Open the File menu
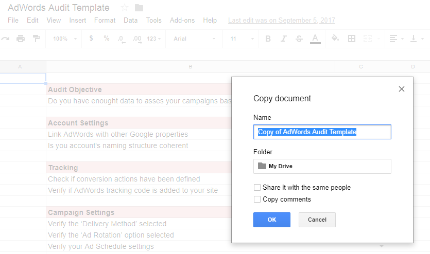This screenshot has width=430, height=254. coord(13,20)
